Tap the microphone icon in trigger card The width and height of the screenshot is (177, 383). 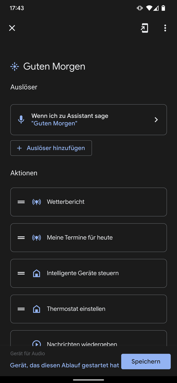click(21, 120)
